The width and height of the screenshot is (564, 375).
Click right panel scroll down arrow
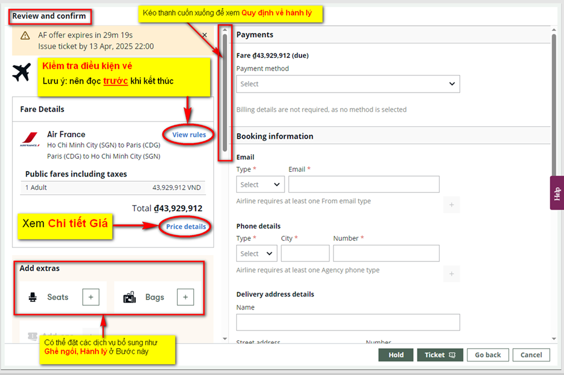554,339
